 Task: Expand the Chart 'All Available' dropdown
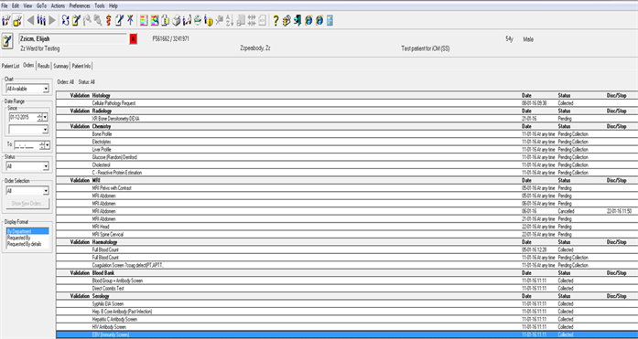pos(46,89)
